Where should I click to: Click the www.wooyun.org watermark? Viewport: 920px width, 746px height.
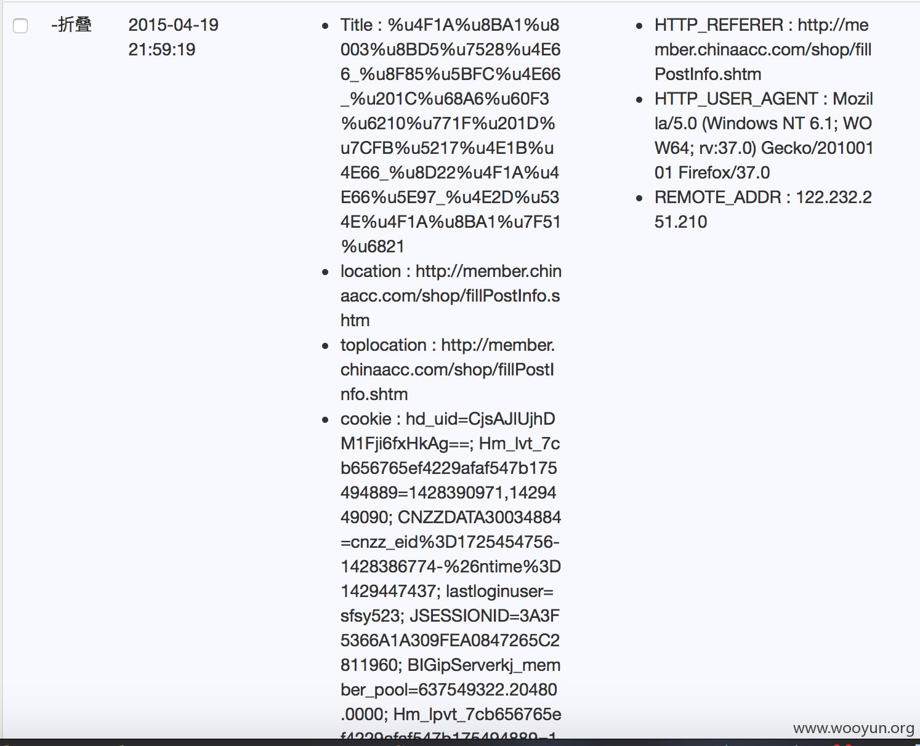point(853,728)
